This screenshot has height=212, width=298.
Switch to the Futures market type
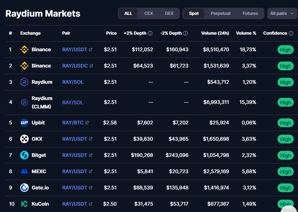click(x=250, y=13)
